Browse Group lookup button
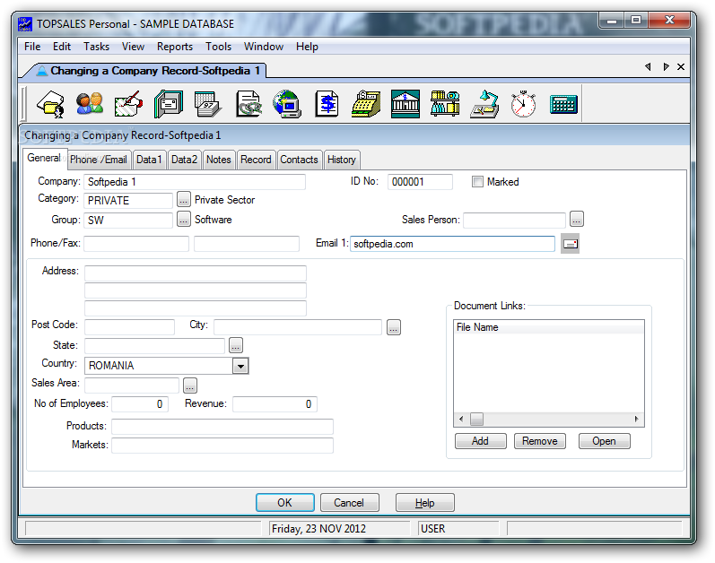 [183, 220]
